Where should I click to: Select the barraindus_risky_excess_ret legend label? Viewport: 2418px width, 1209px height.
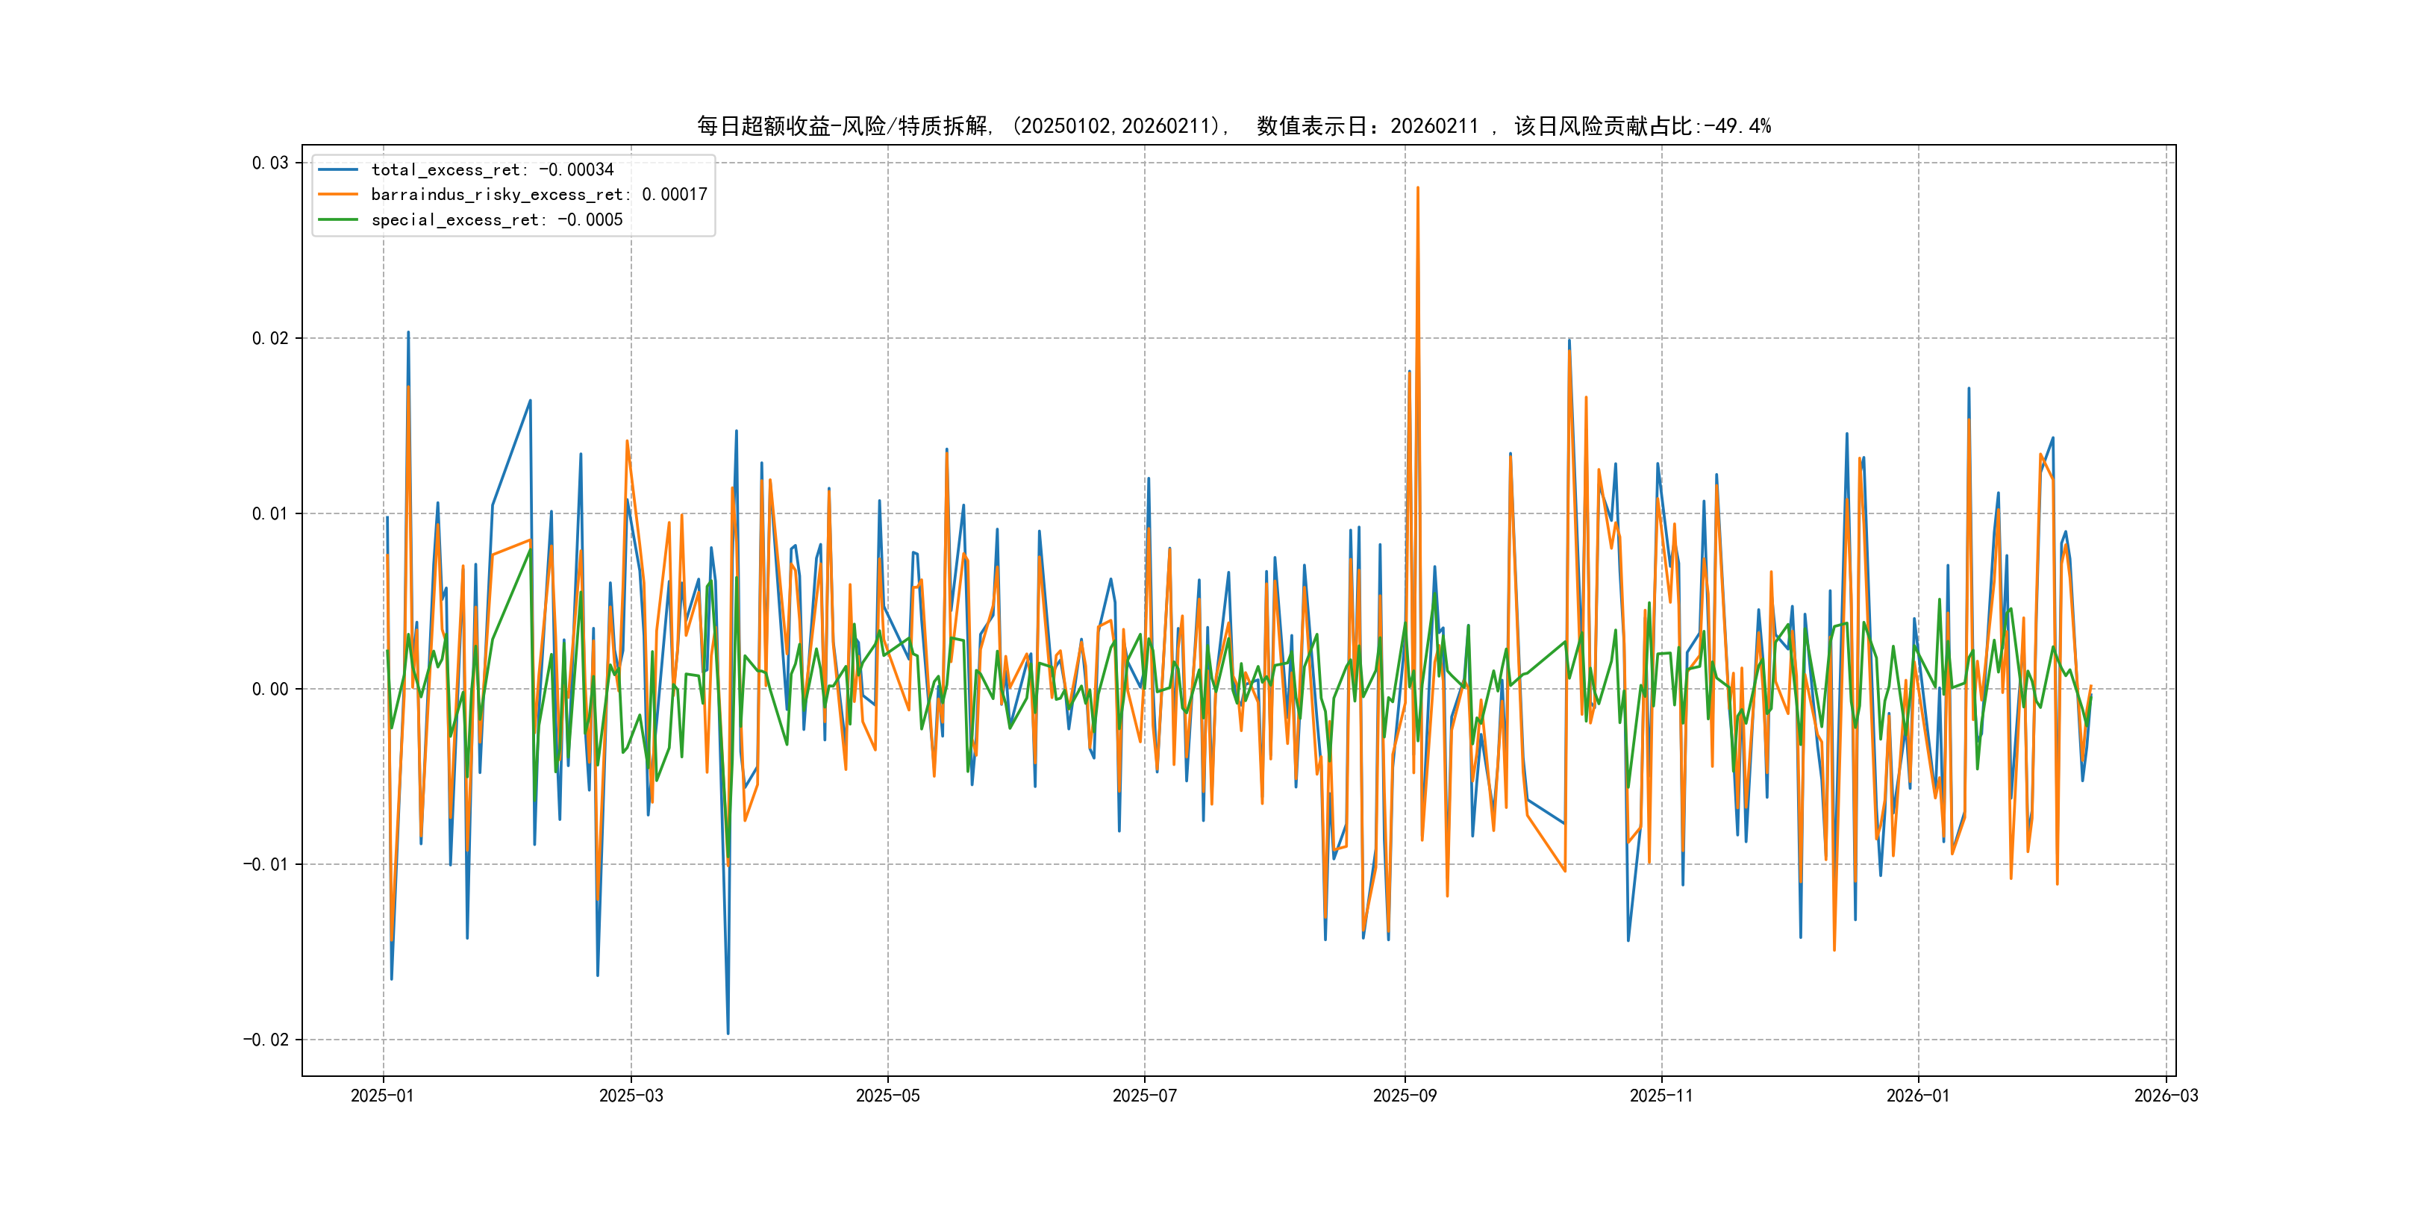coord(539,194)
